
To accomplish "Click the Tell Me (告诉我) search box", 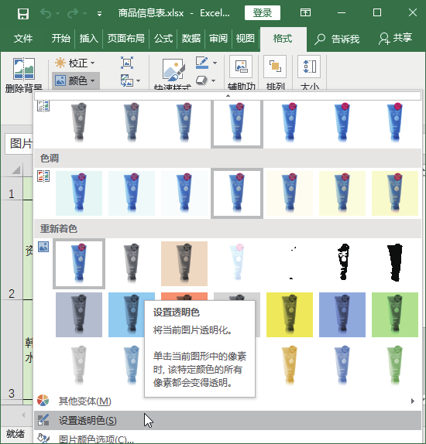I will tap(337, 39).
